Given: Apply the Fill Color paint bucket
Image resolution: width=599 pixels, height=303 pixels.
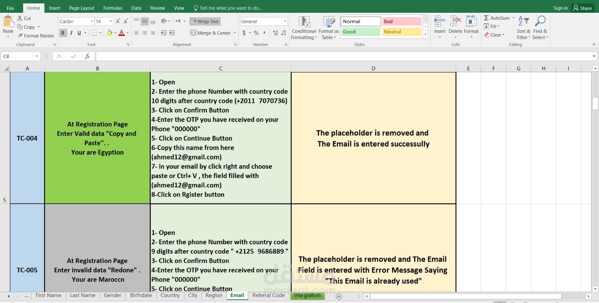Looking at the screenshot, I should tap(109, 33).
